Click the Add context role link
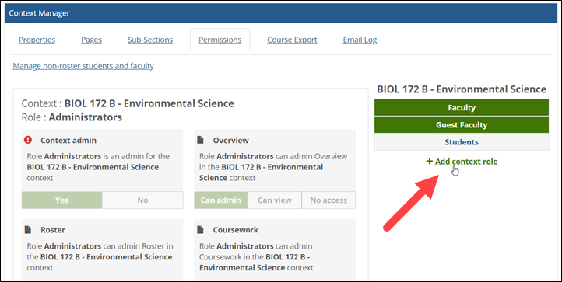Viewport: 562px width, 282px height. point(466,162)
